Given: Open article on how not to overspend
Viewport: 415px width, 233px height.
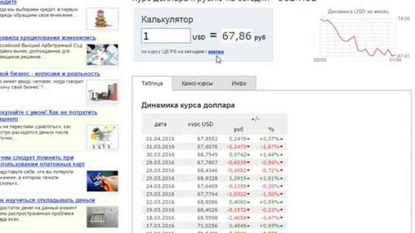Looking at the screenshot, I should point(49,115).
